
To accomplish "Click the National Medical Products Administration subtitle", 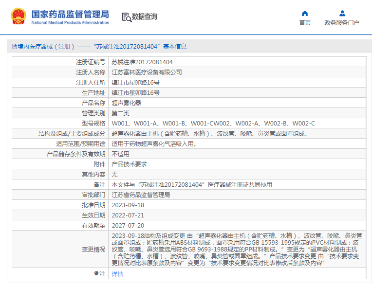I will pos(70,22).
